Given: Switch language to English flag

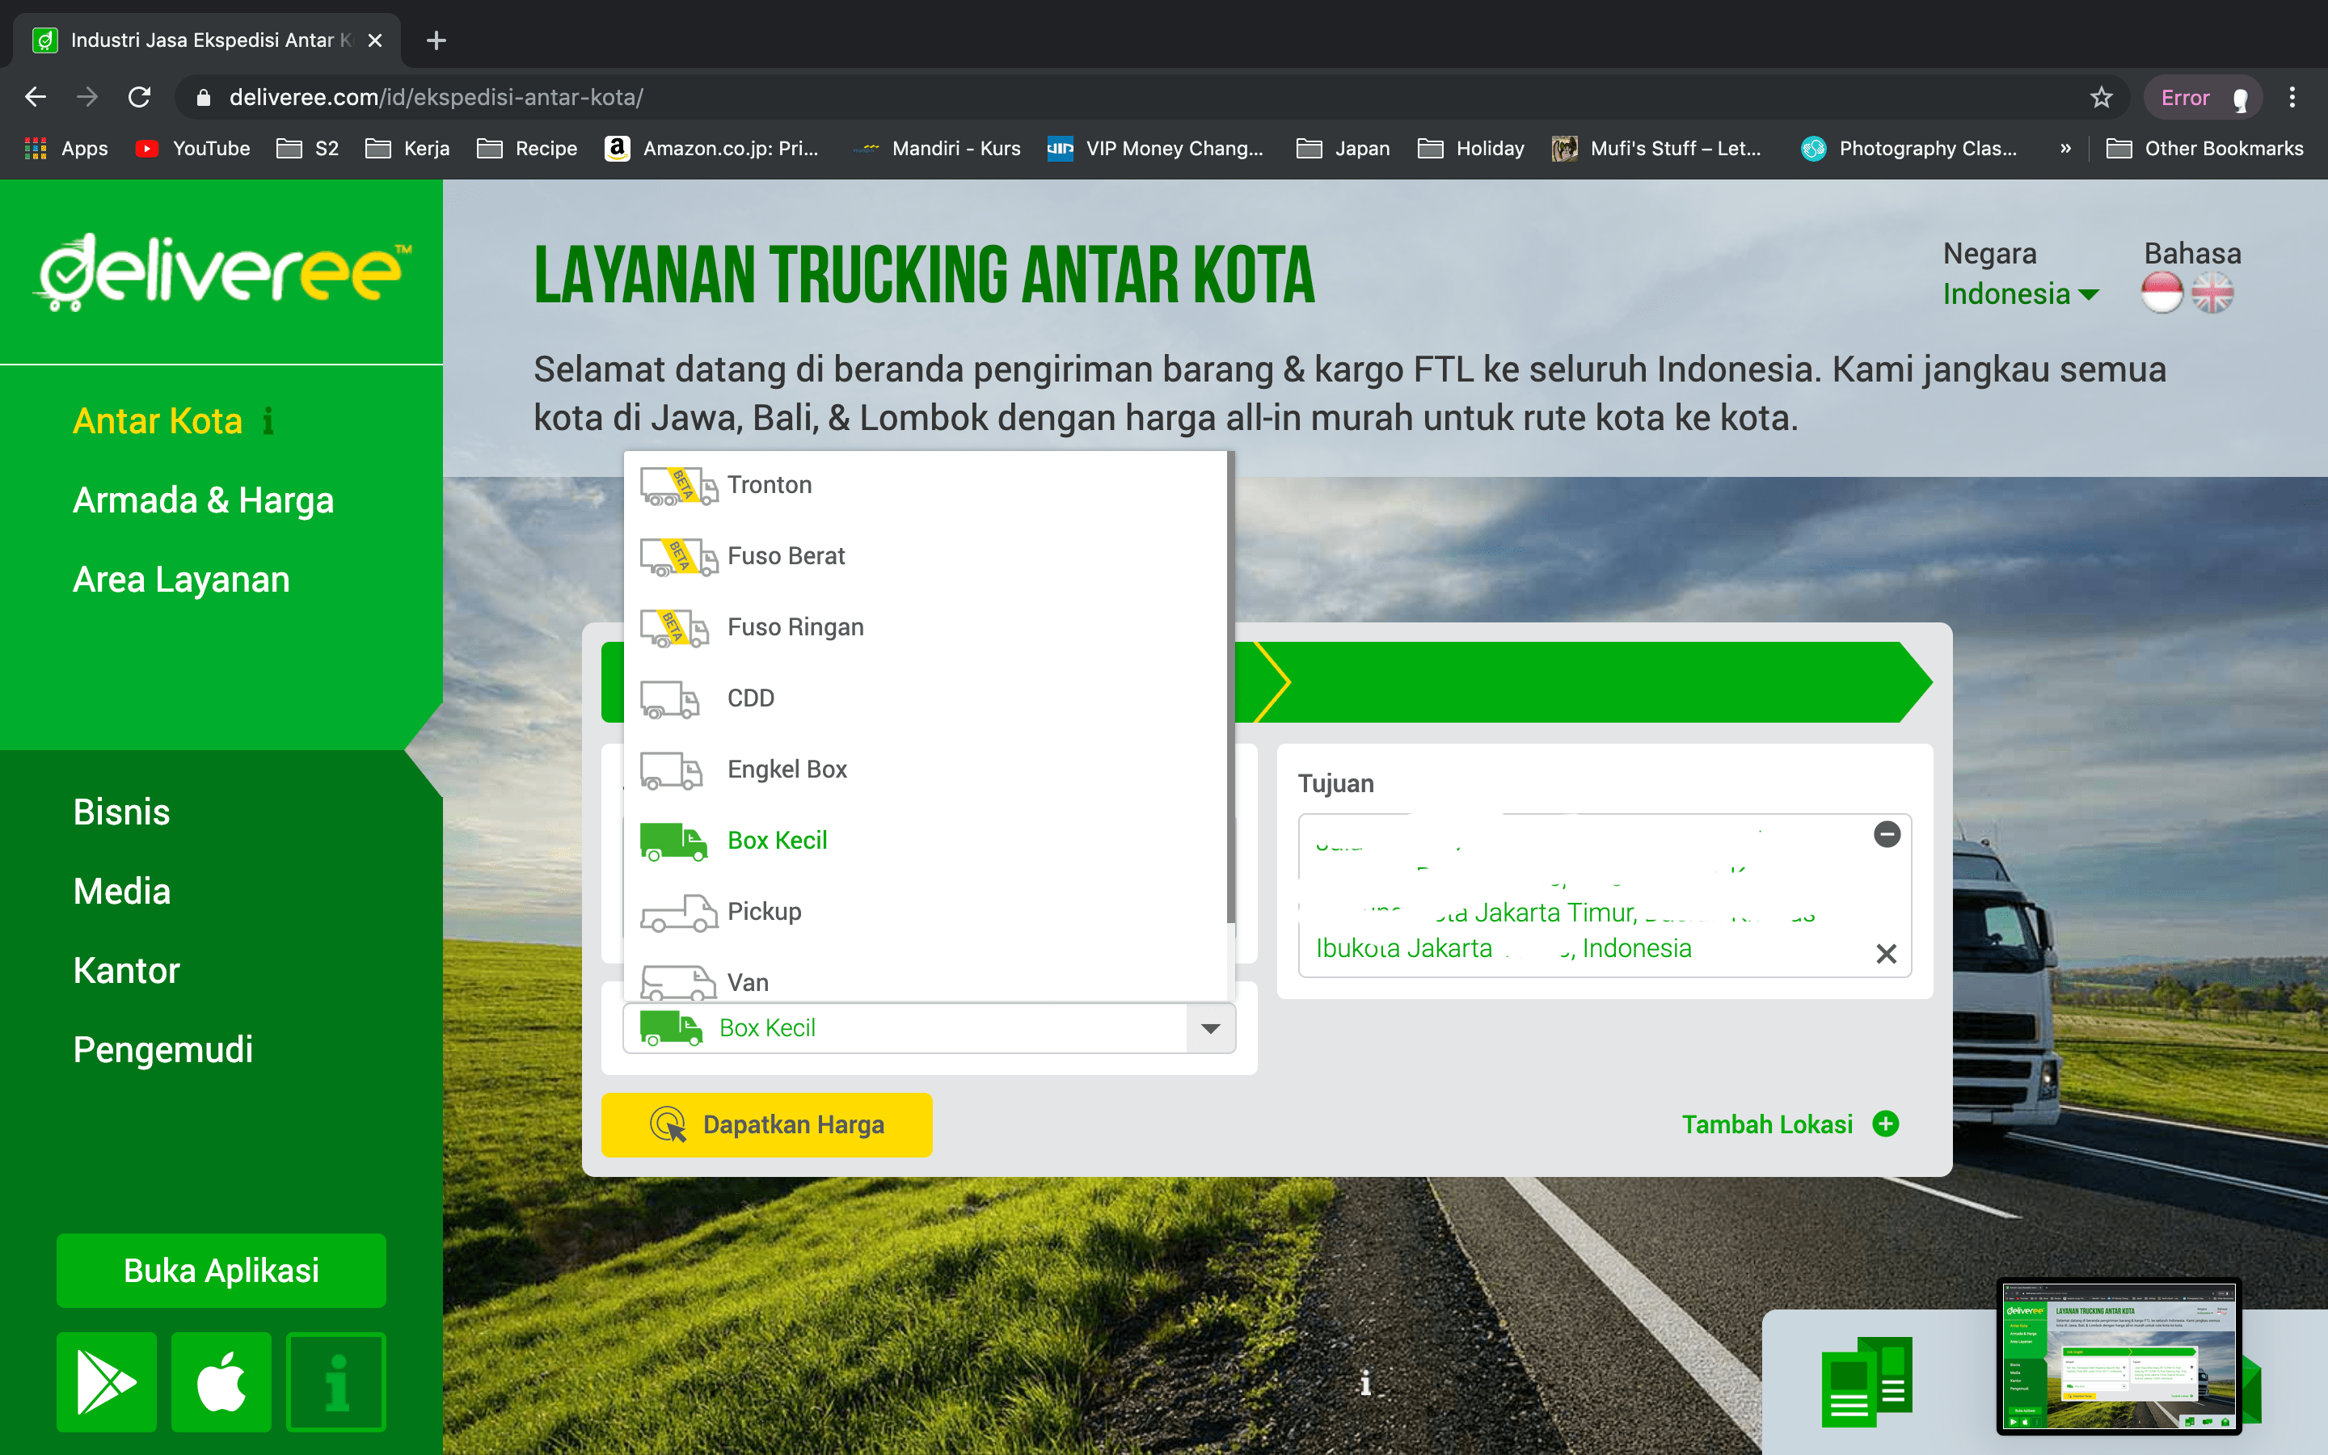Looking at the screenshot, I should (2212, 293).
